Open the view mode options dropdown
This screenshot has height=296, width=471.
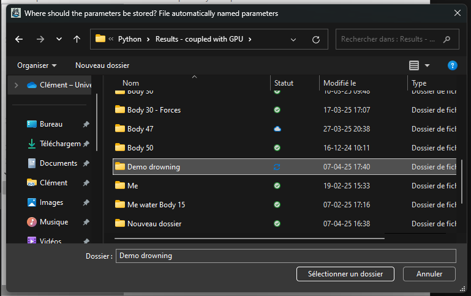[x=427, y=65]
